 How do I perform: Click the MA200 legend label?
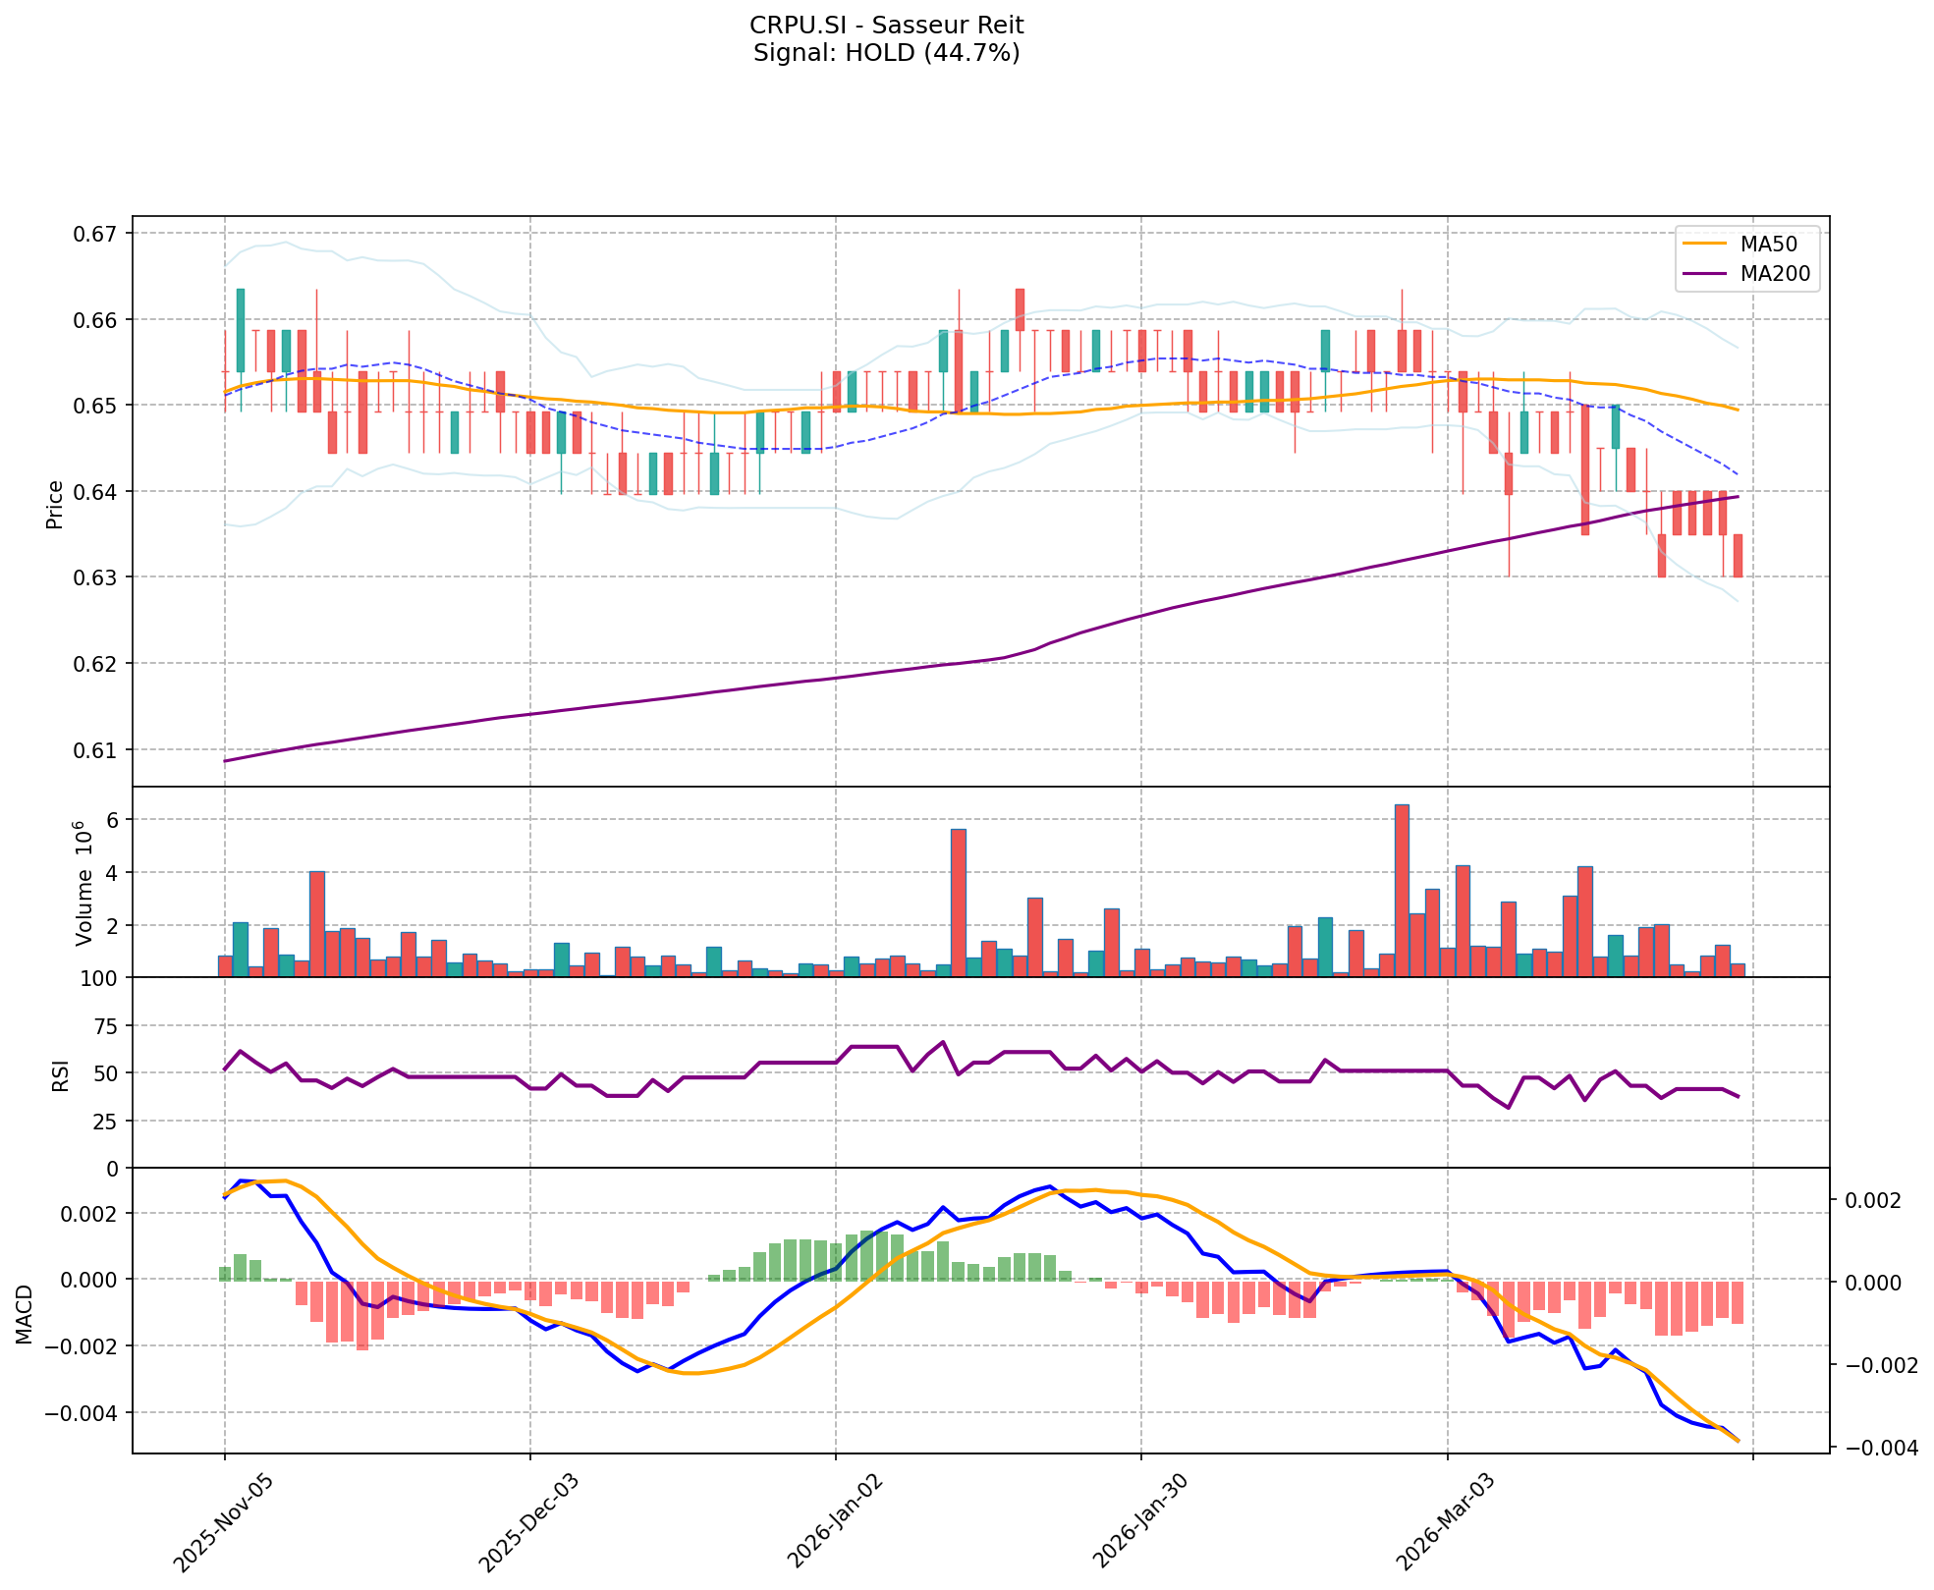[1775, 274]
